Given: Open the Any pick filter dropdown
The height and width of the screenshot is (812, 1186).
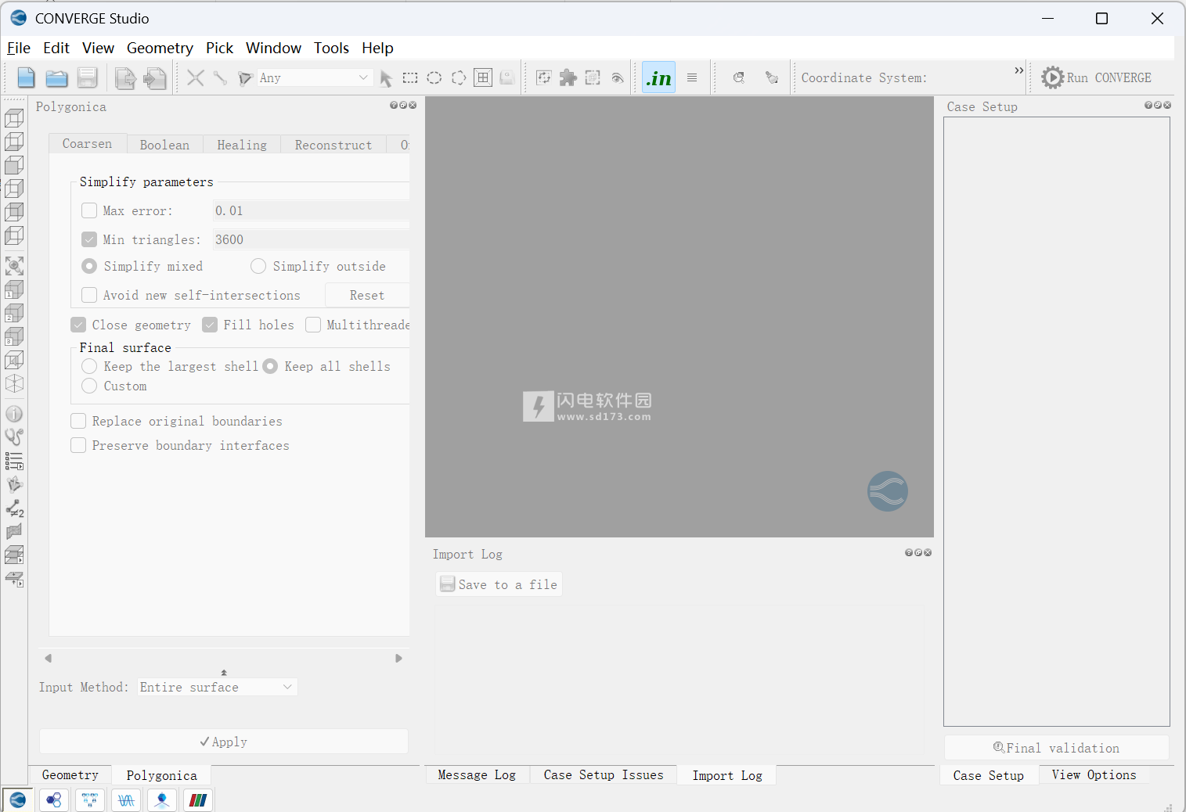Looking at the screenshot, I should 314,77.
